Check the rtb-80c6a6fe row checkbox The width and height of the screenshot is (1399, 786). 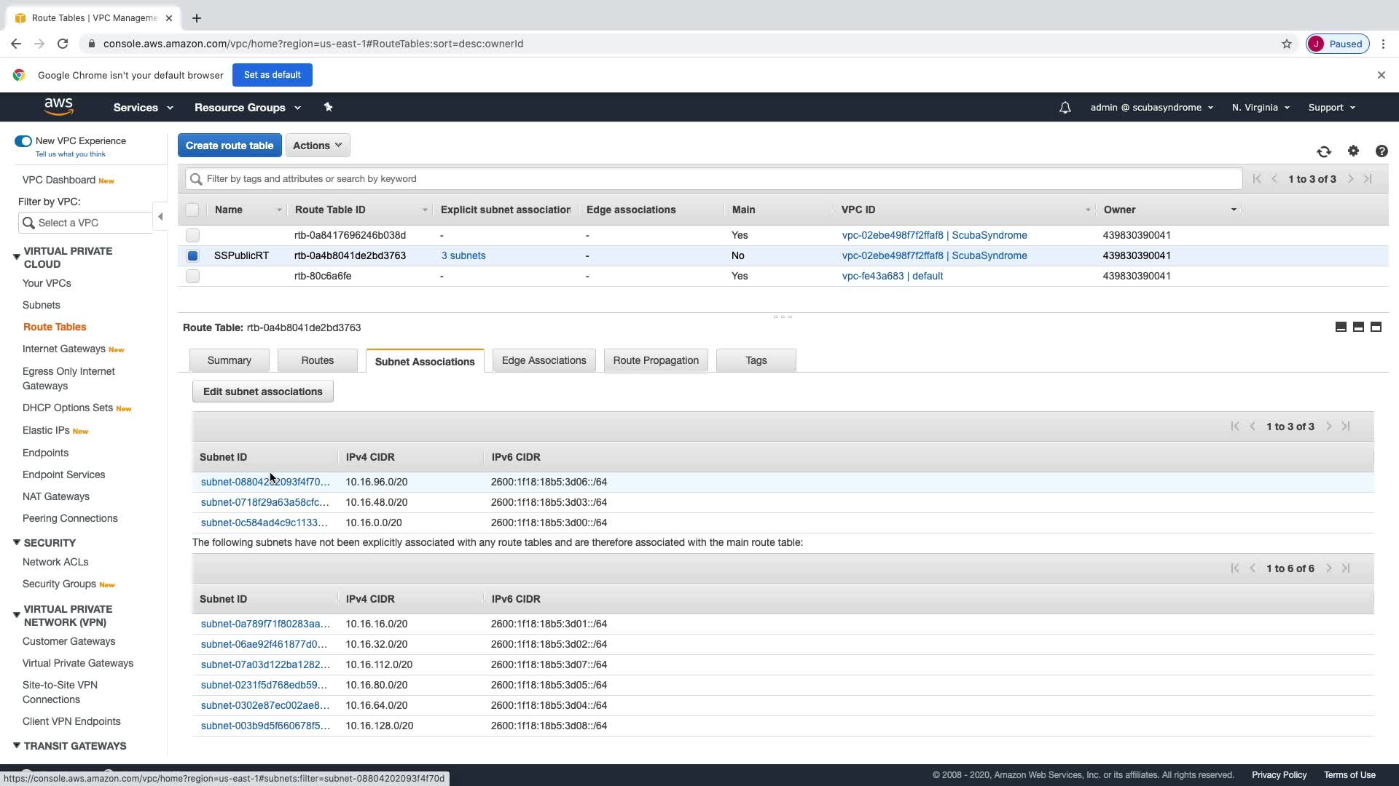192,276
